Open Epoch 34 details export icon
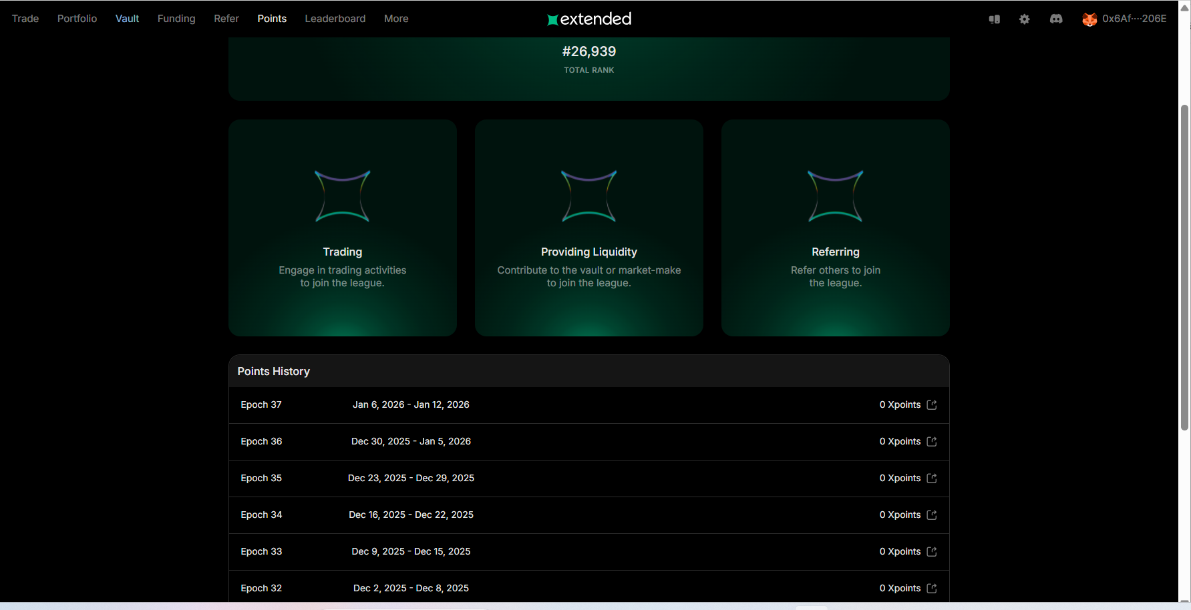Viewport: 1191px width, 610px height. [x=932, y=515]
